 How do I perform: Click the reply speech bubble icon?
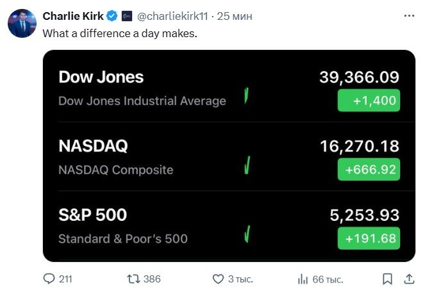(x=49, y=279)
